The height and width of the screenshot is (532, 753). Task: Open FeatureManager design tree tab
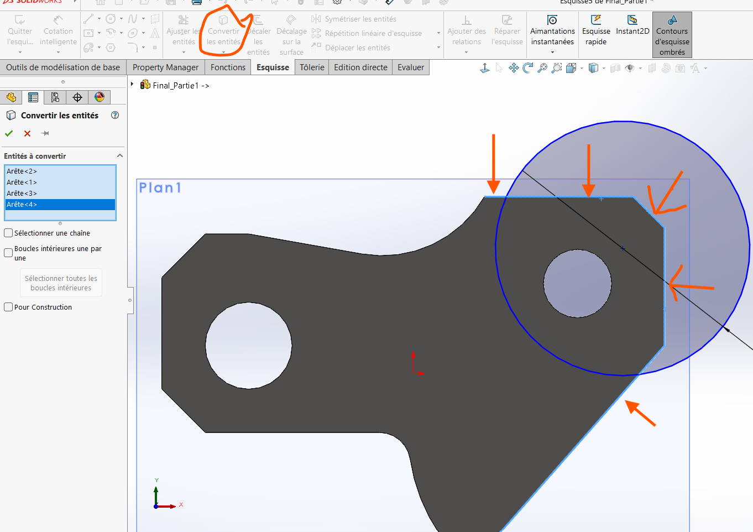click(11, 97)
